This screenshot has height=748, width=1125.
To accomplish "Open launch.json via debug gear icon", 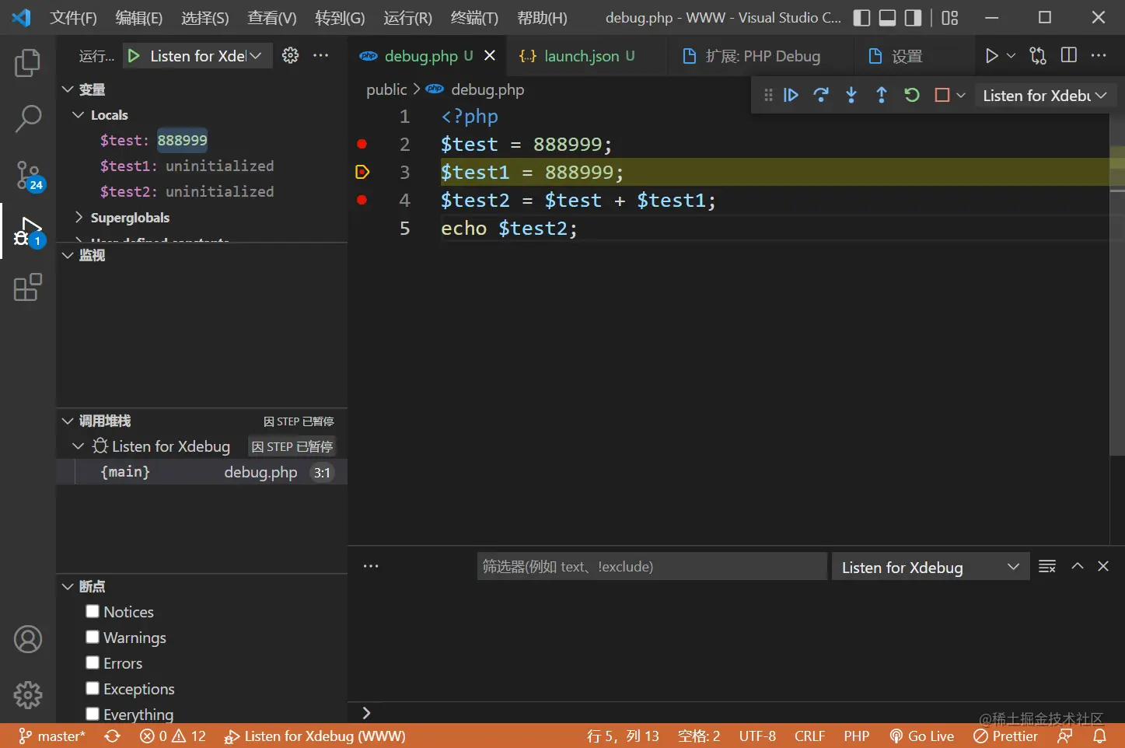I will (290, 55).
